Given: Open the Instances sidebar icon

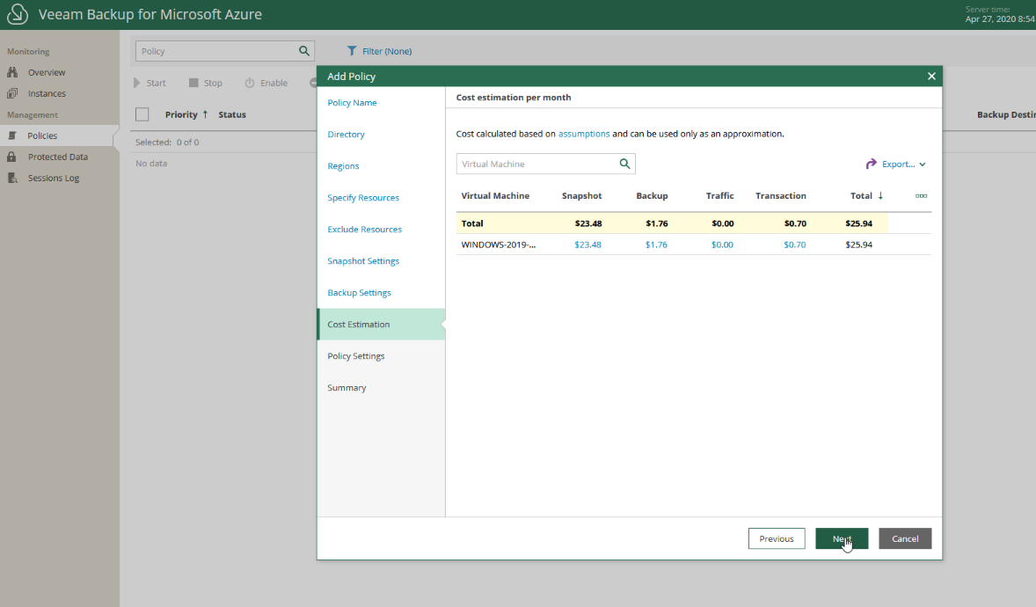Looking at the screenshot, I should [x=12, y=93].
